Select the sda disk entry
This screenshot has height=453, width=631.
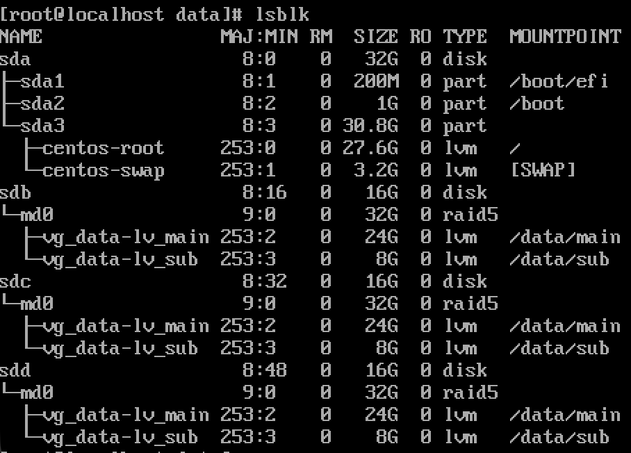[16, 59]
